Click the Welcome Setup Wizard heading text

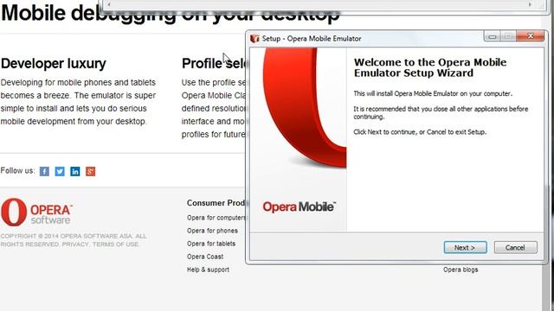click(x=430, y=67)
